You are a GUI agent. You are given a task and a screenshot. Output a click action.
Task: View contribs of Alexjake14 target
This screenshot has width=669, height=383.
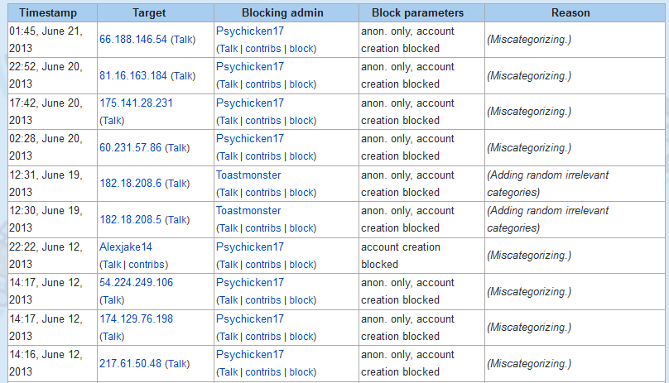pyautogui.click(x=147, y=265)
